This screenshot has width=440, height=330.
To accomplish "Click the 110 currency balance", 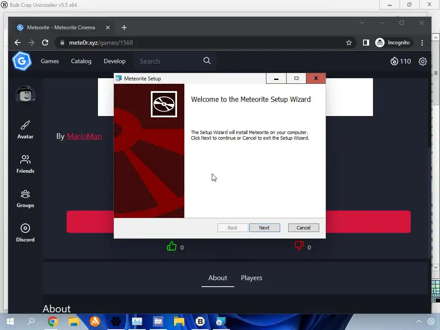I will pyautogui.click(x=400, y=61).
